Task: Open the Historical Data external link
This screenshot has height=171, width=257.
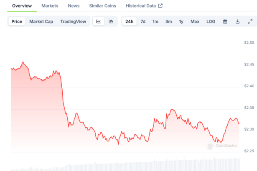Action: (x=144, y=6)
